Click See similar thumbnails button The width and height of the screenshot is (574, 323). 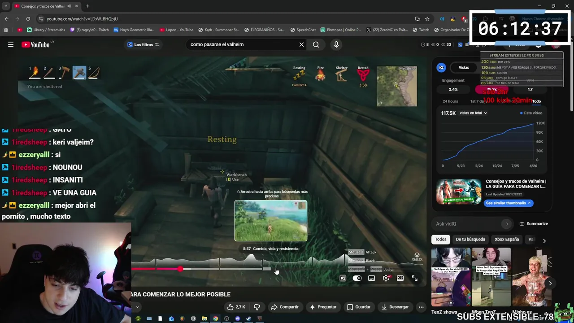pos(509,203)
